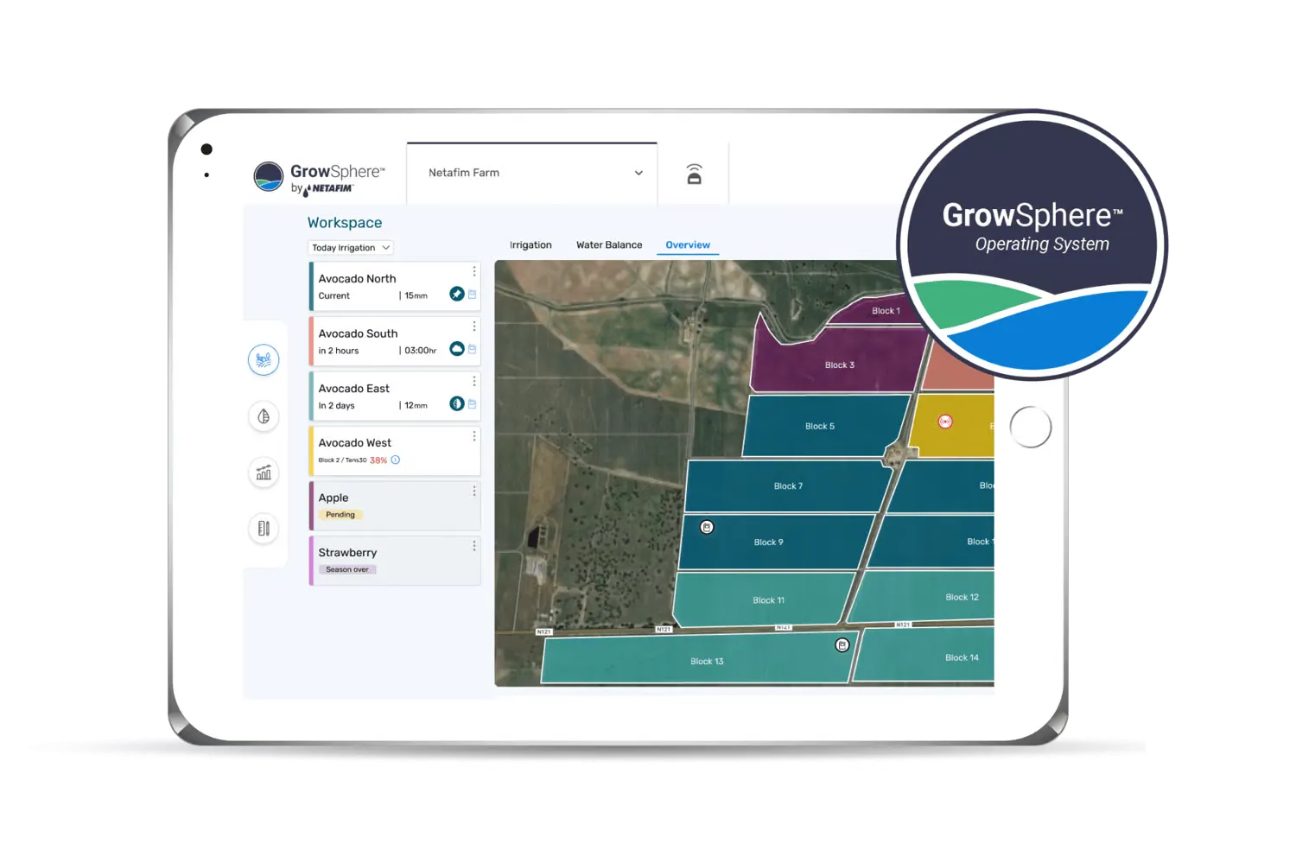Image resolution: width=1296 pixels, height=850 pixels.
Task: Click the pin icon on Avocado North
Action: click(x=457, y=294)
